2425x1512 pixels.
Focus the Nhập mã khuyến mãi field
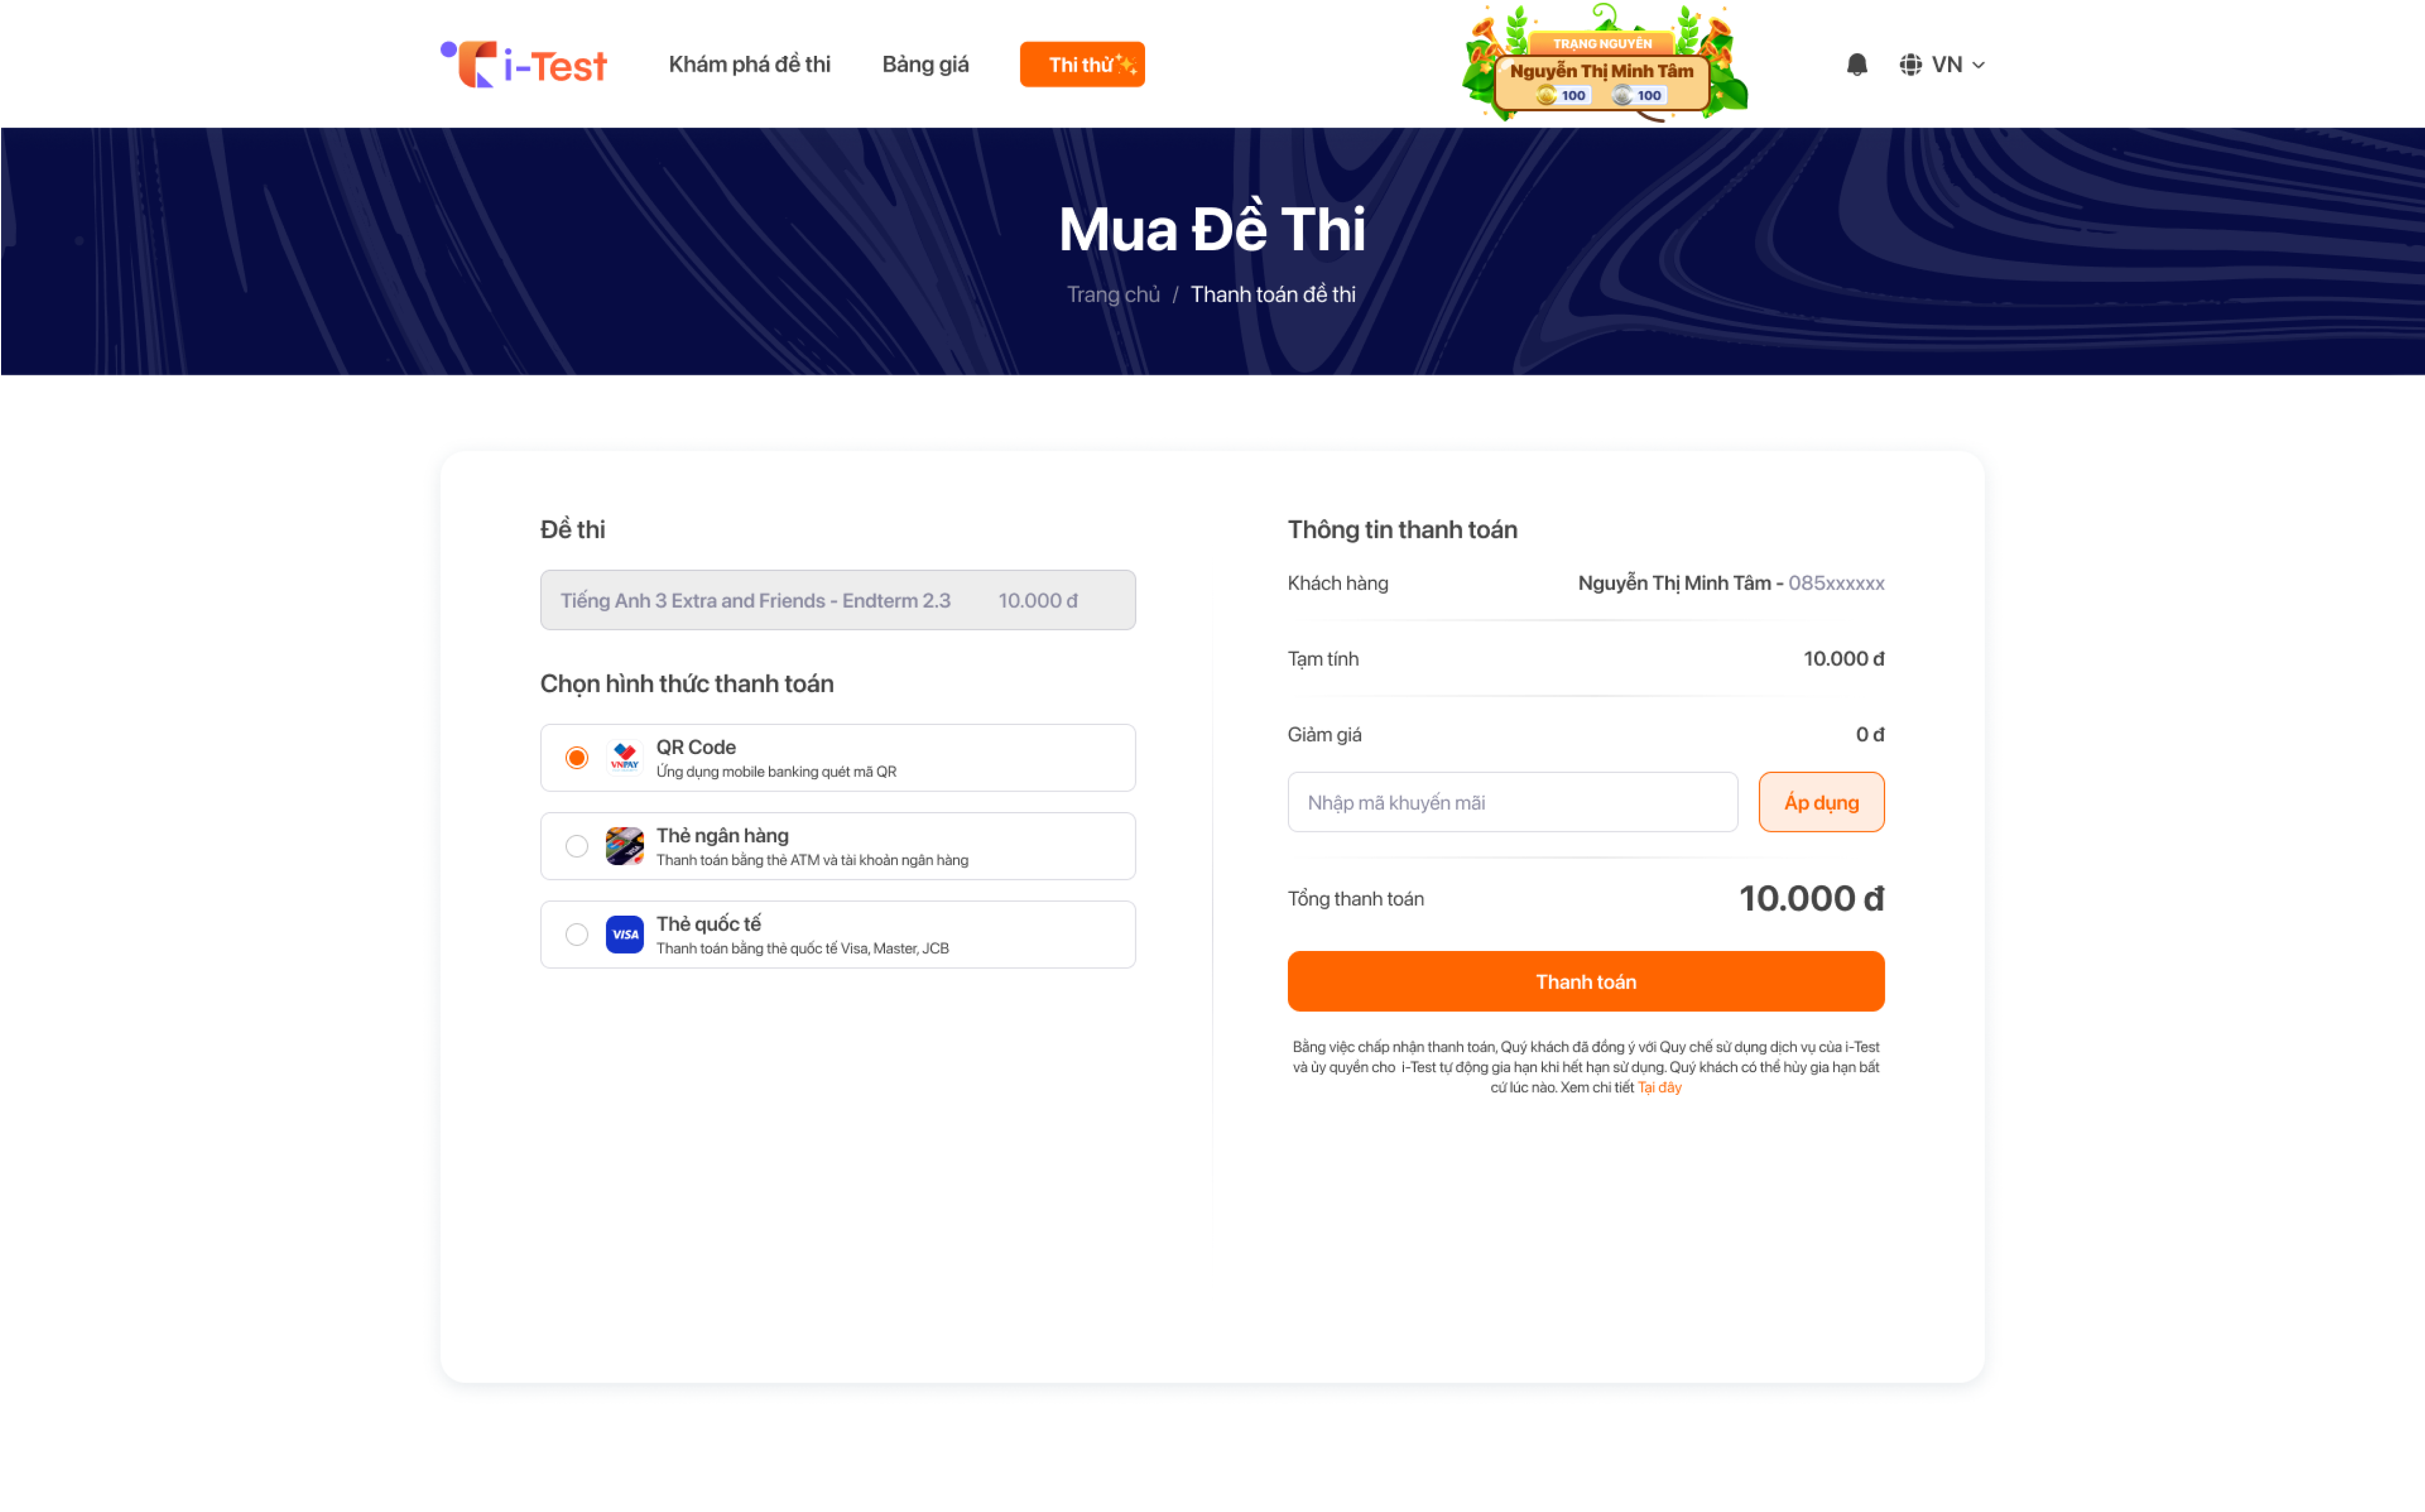click(x=1512, y=802)
